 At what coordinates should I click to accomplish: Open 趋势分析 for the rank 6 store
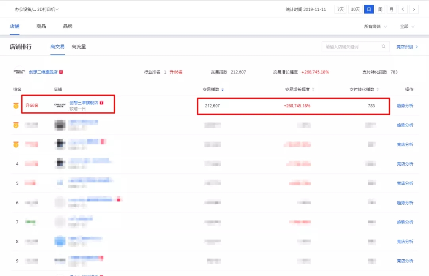point(405,203)
